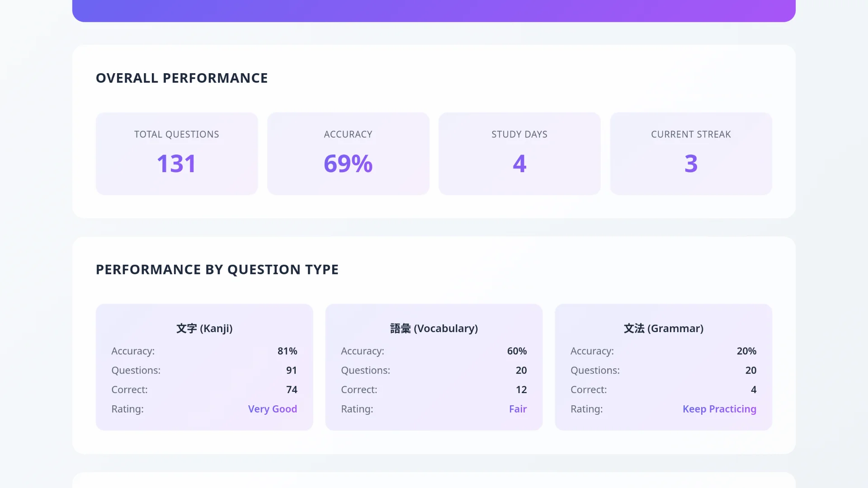The image size is (868, 488).
Task: Click the Grammar correct count 4
Action: click(x=754, y=389)
